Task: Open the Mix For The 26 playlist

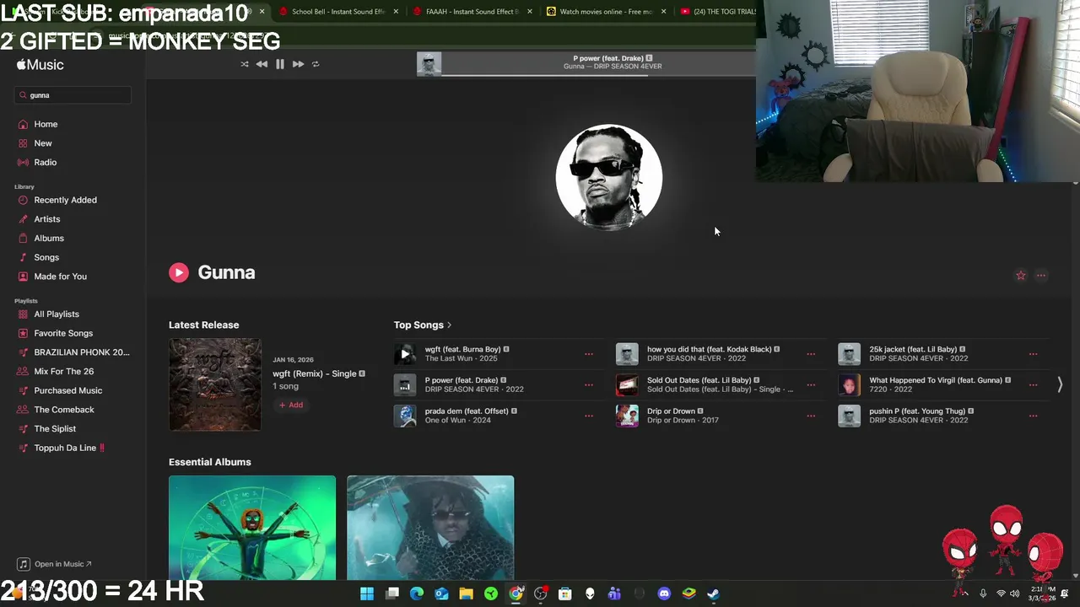Action: (63, 372)
